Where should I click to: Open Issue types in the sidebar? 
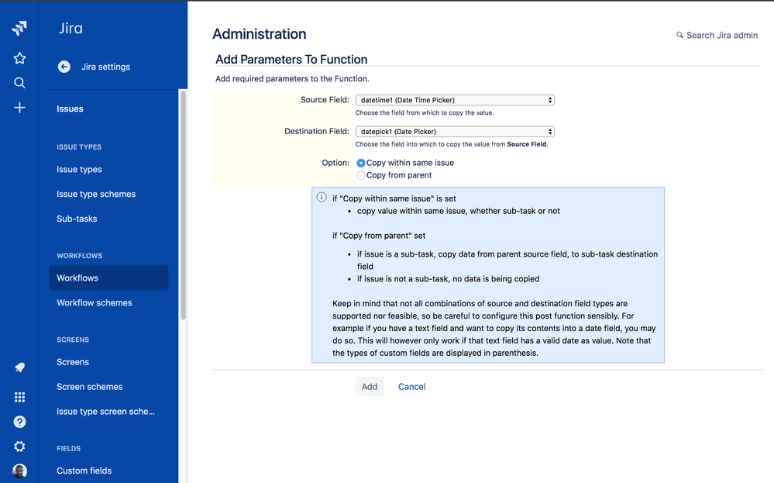click(x=79, y=169)
